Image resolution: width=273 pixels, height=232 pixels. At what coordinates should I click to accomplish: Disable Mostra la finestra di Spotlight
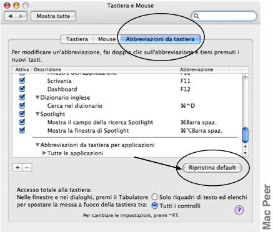click(22, 130)
